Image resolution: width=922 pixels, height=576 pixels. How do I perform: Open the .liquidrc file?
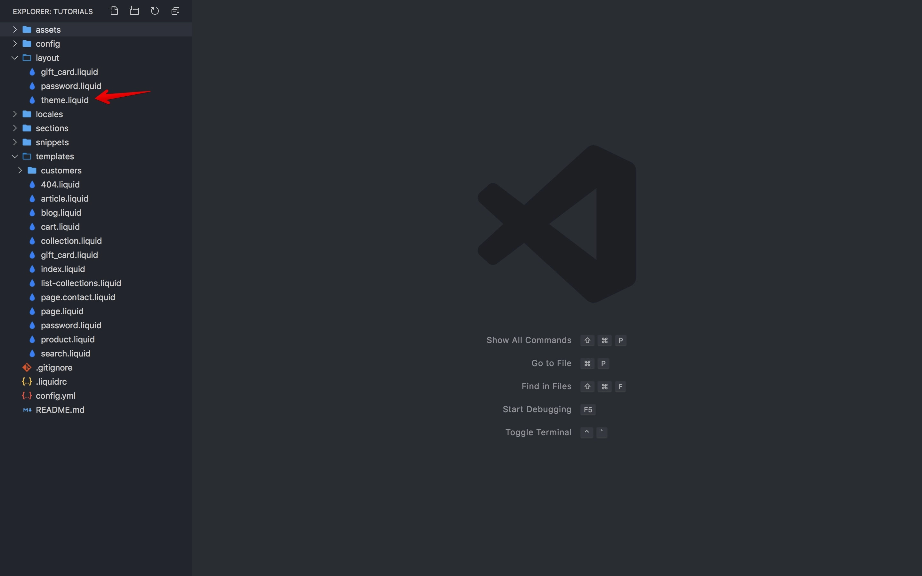[x=51, y=381]
